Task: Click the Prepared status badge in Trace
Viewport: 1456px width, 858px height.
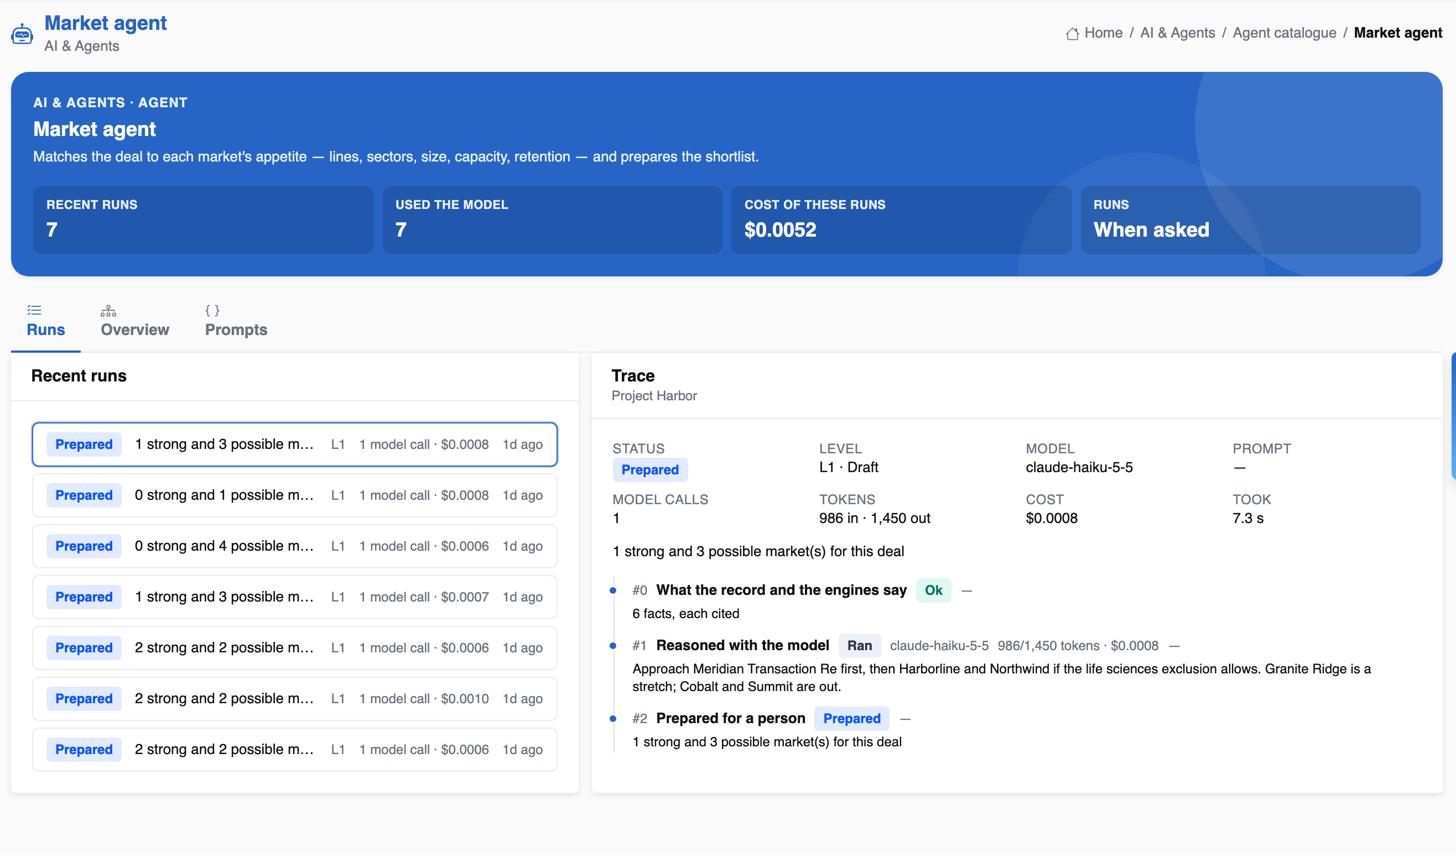Action: tap(649, 470)
